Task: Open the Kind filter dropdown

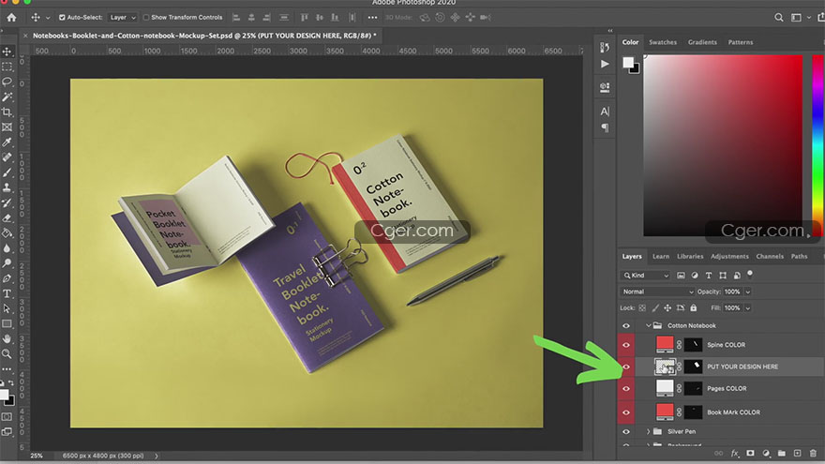Action: [645, 276]
